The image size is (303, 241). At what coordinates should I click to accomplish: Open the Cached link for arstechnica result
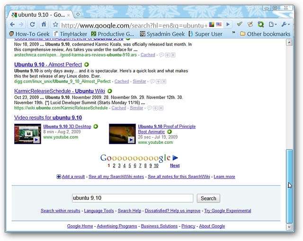(148, 55)
